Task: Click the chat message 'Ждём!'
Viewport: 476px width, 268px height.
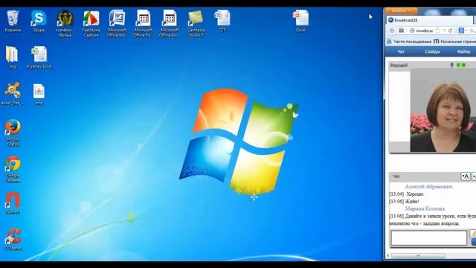Action: (x=412, y=202)
